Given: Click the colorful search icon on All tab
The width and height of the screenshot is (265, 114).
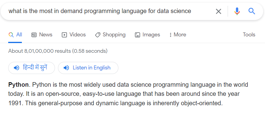Looking at the screenshot, I should pyautogui.click(x=11, y=35).
